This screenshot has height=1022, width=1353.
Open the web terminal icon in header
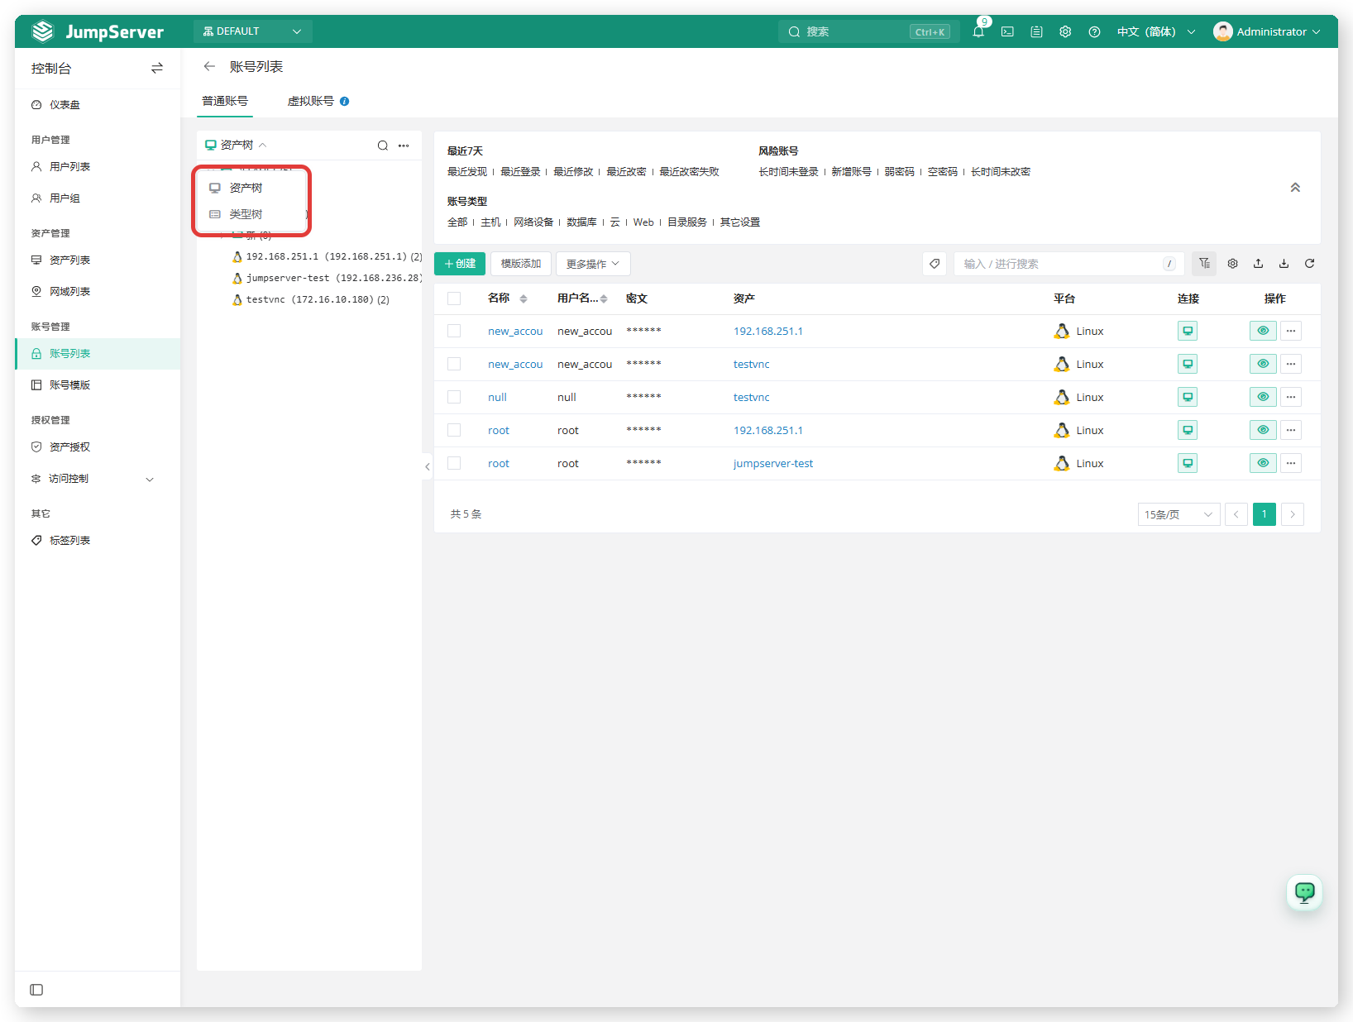(1007, 31)
